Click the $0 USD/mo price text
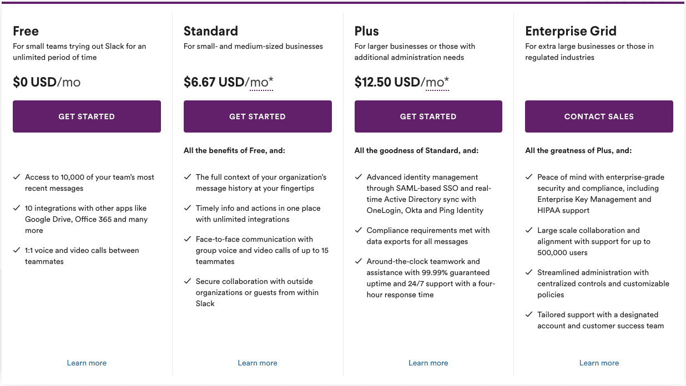The height and width of the screenshot is (386, 686). pyautogui.click(x=47, y=83)
